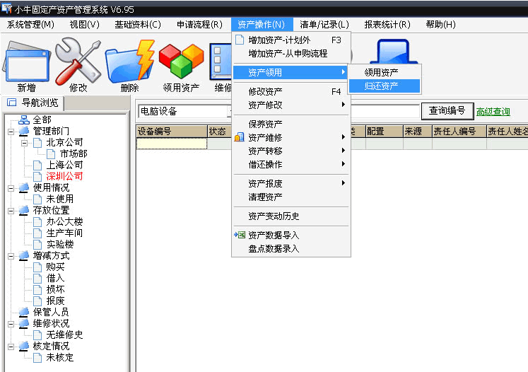Image resolution: width=528 pixels, height=372 pixels.
Task: Open the 资产修改 submenu
Action: [291, 105]
